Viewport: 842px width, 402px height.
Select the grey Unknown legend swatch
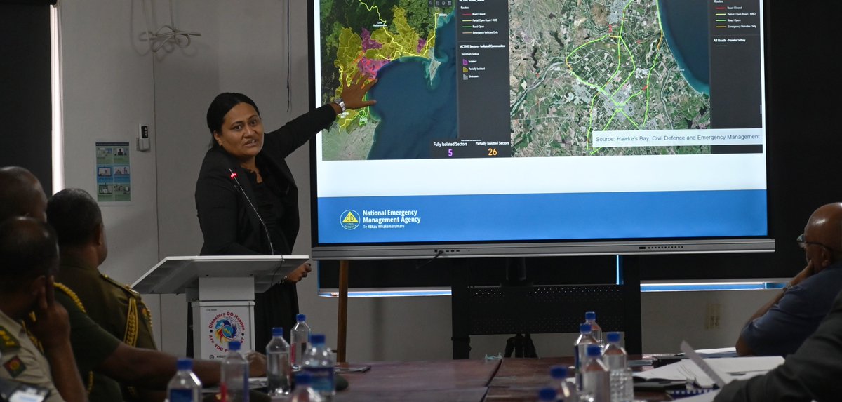tap(465, 76)
